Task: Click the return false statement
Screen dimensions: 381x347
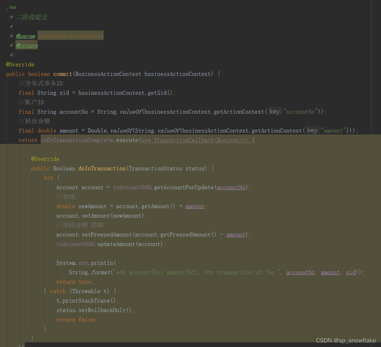Action: 76,320
